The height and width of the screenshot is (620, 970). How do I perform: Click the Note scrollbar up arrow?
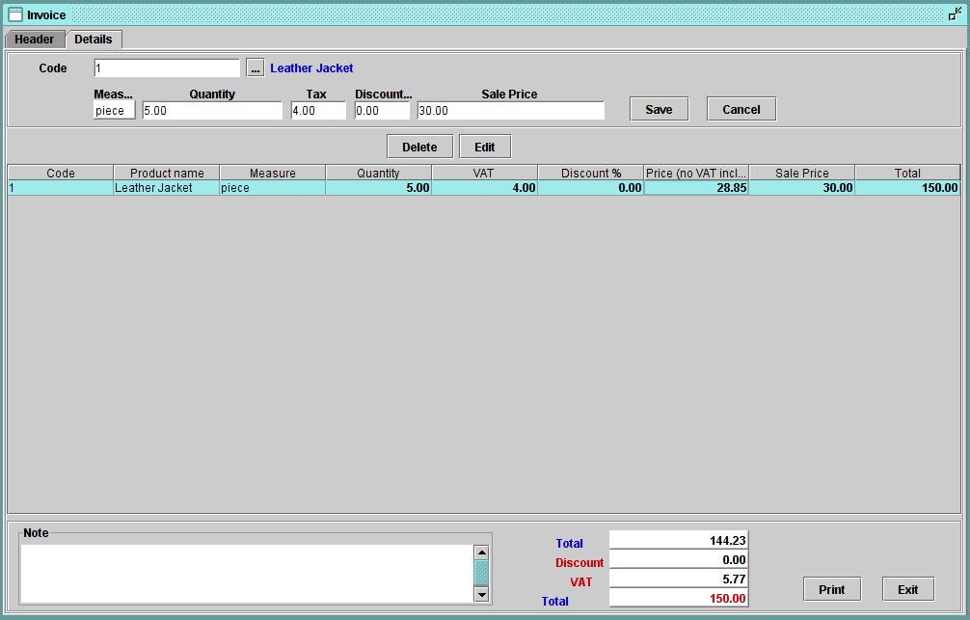(x=482, y=553)
